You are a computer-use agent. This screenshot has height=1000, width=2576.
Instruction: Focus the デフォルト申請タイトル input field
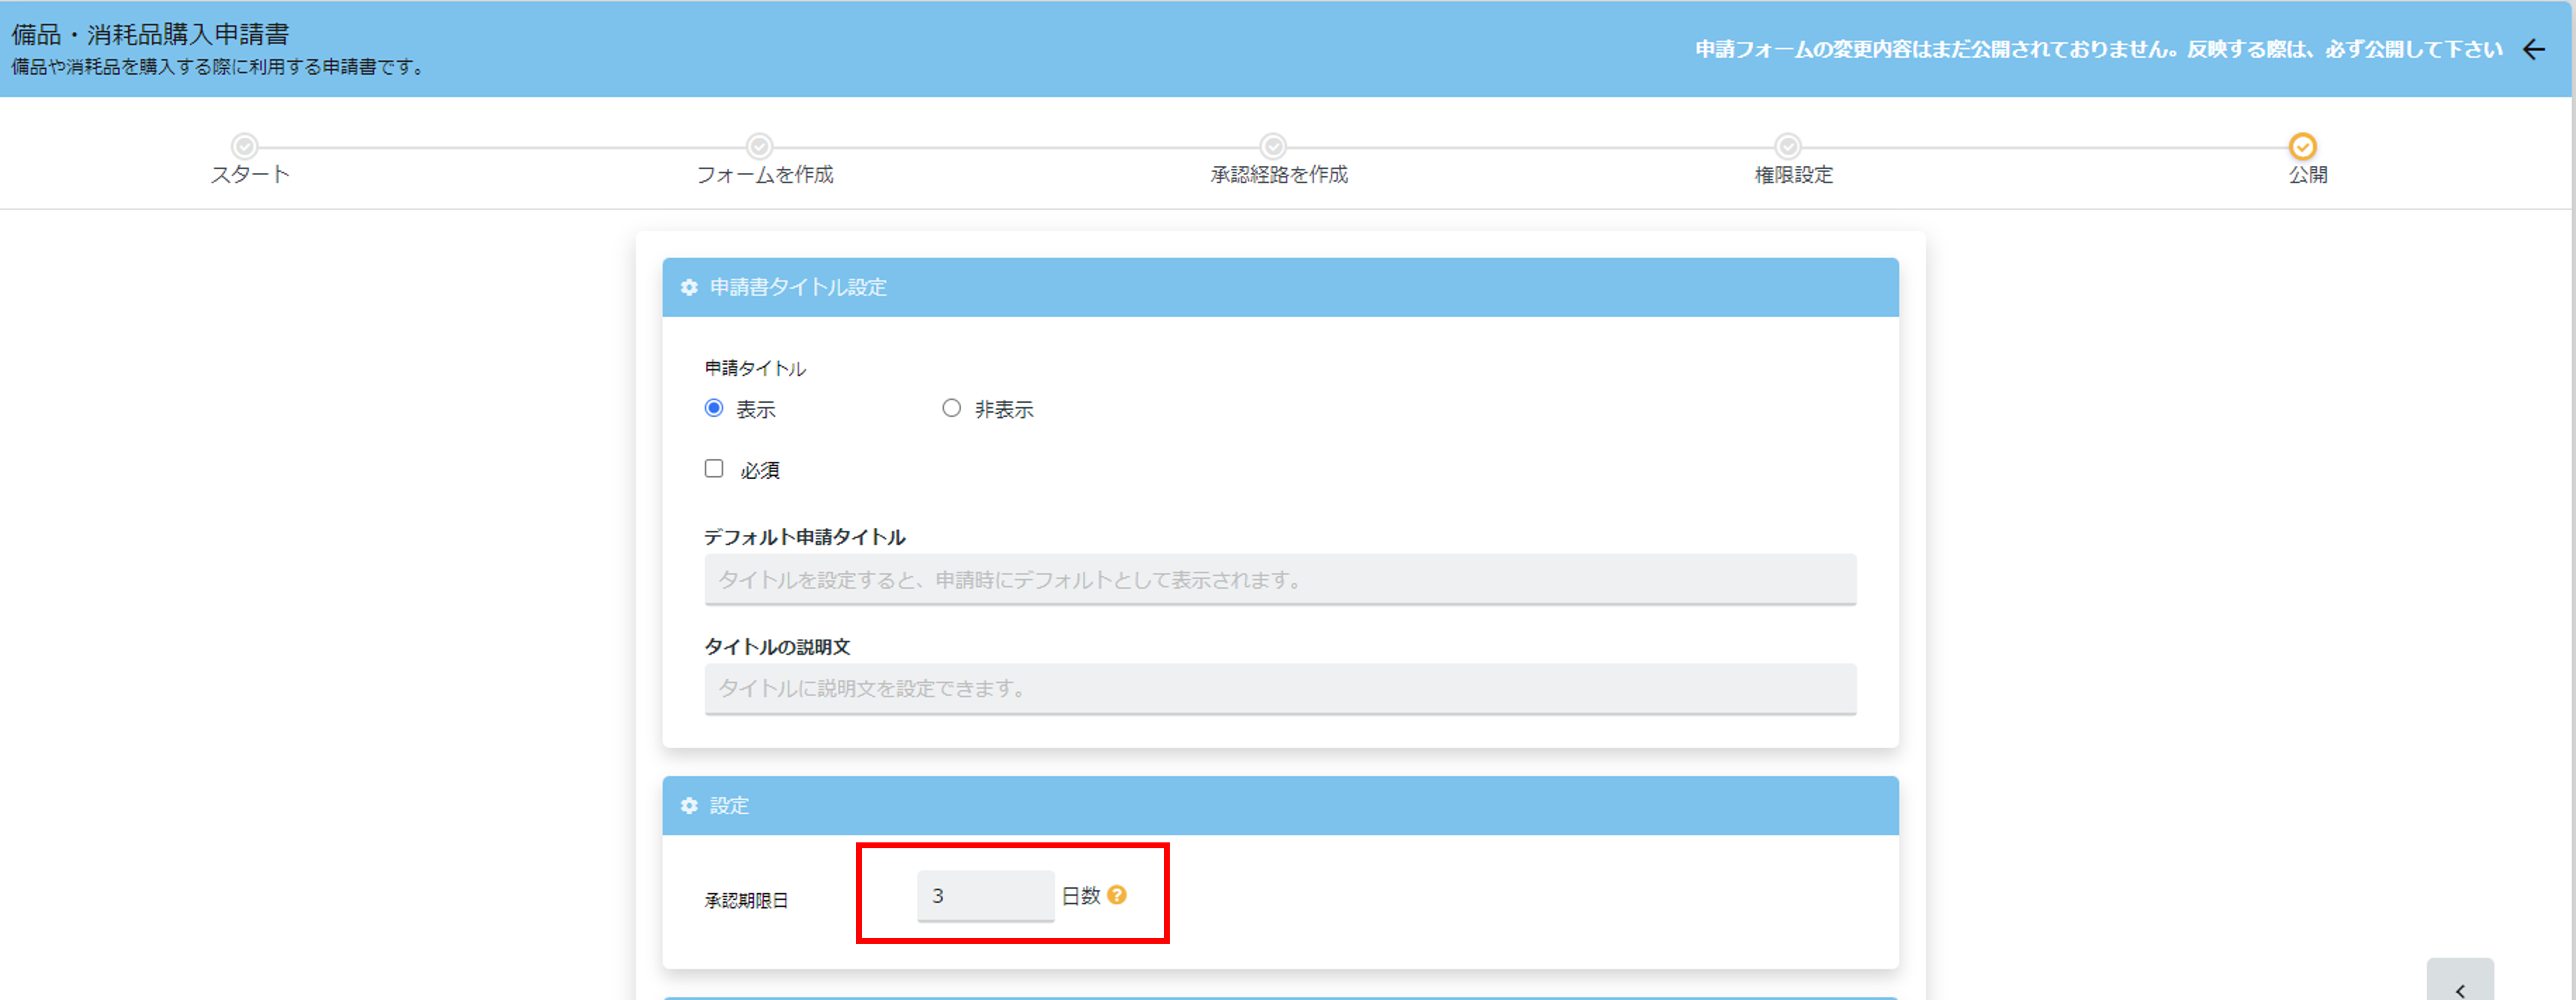point(1280,579)
